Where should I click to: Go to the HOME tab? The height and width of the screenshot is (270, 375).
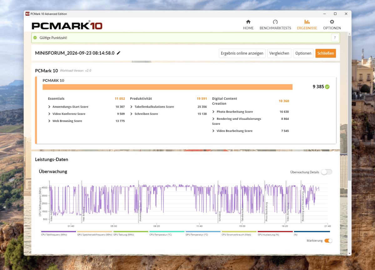248,25
